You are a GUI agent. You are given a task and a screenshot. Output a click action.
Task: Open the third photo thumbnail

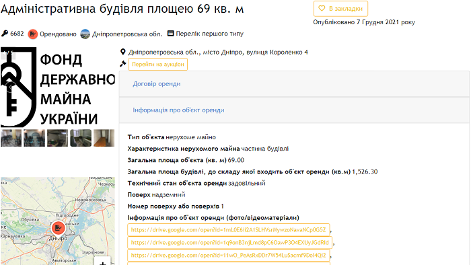57,138
